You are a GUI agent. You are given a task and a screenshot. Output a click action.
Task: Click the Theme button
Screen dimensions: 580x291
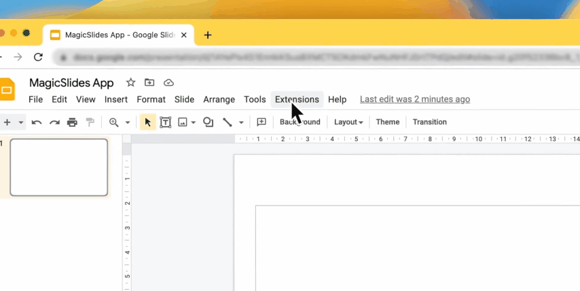[388, 122]
